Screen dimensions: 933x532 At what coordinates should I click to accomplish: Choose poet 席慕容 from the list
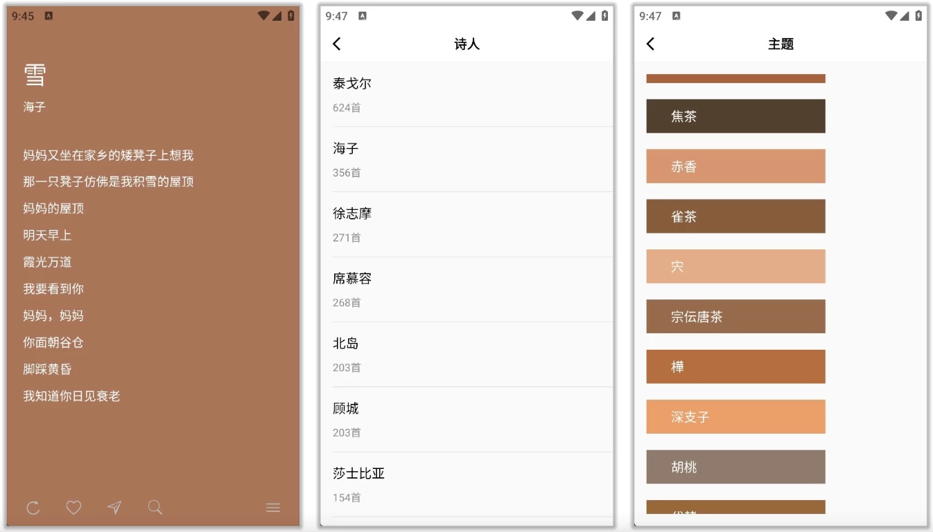(x=466, y=290)
